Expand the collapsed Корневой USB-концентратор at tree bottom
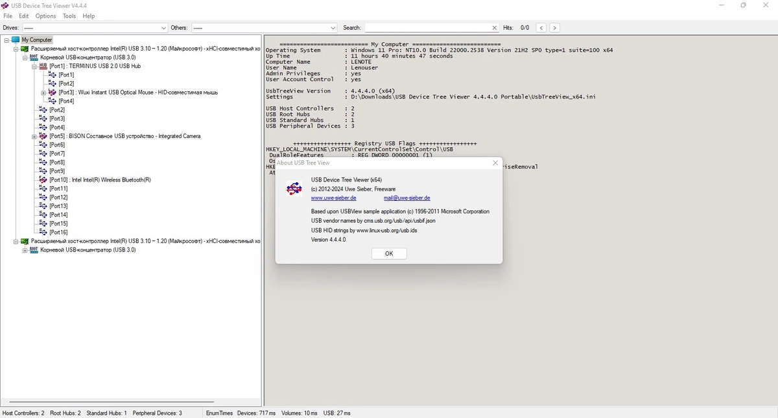 (25, 250)
